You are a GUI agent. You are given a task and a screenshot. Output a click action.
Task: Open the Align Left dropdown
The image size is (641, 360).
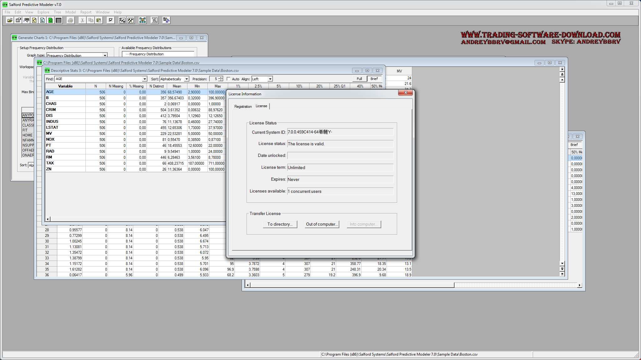(x=270, y=79)
